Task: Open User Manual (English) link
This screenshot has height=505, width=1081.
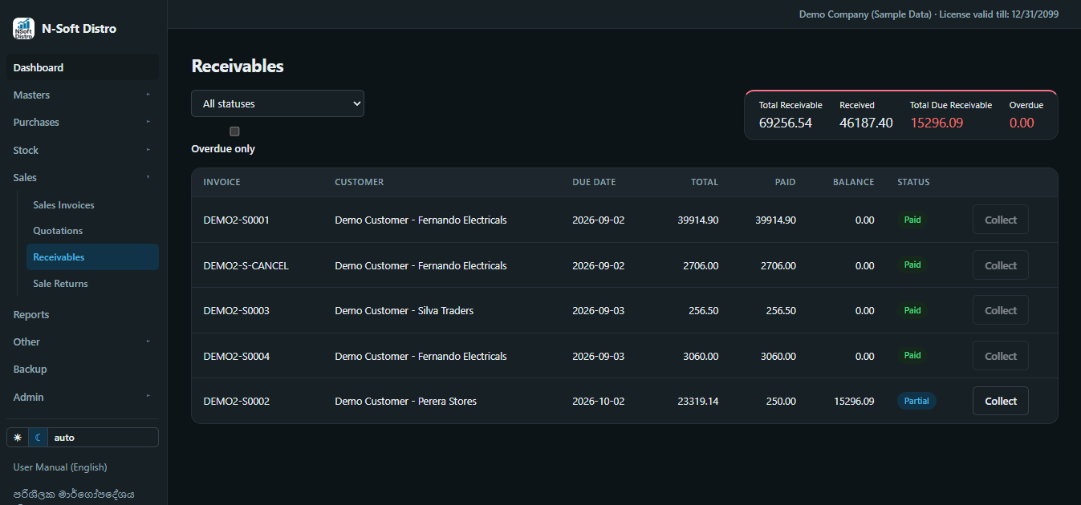Action: tap(60, 467)
